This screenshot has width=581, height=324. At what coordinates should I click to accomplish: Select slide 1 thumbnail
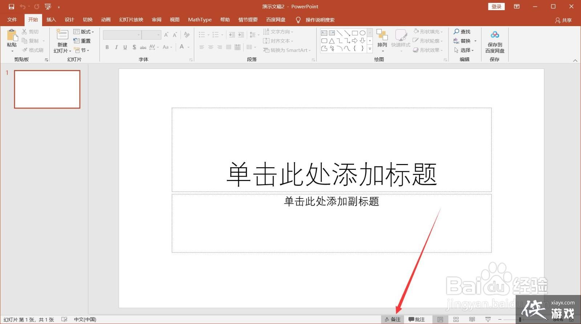pos(47,89)
